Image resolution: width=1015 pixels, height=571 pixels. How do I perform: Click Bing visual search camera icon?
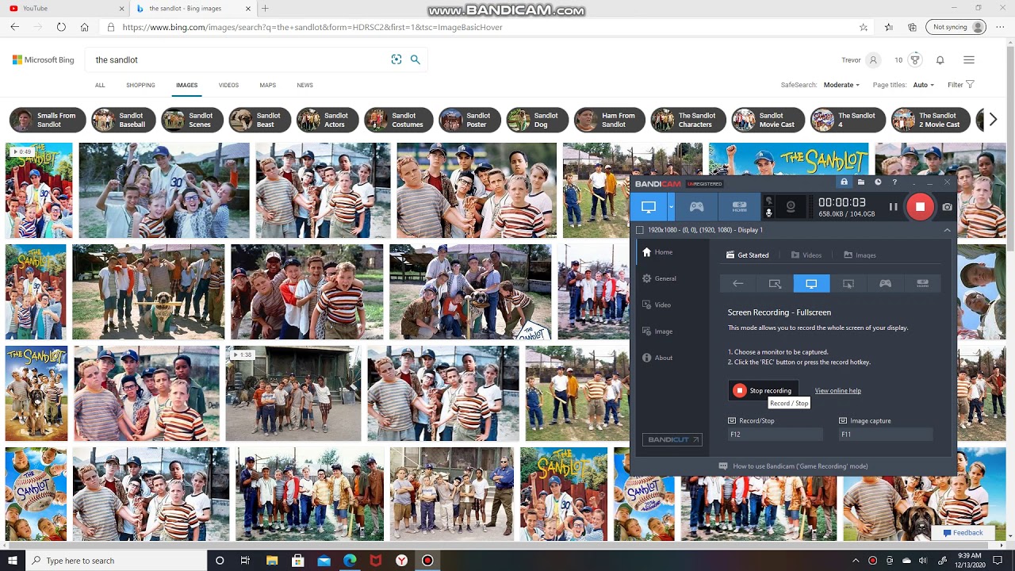396,59
